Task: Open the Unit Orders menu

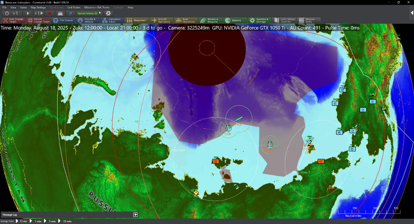Action: (74, 8)
